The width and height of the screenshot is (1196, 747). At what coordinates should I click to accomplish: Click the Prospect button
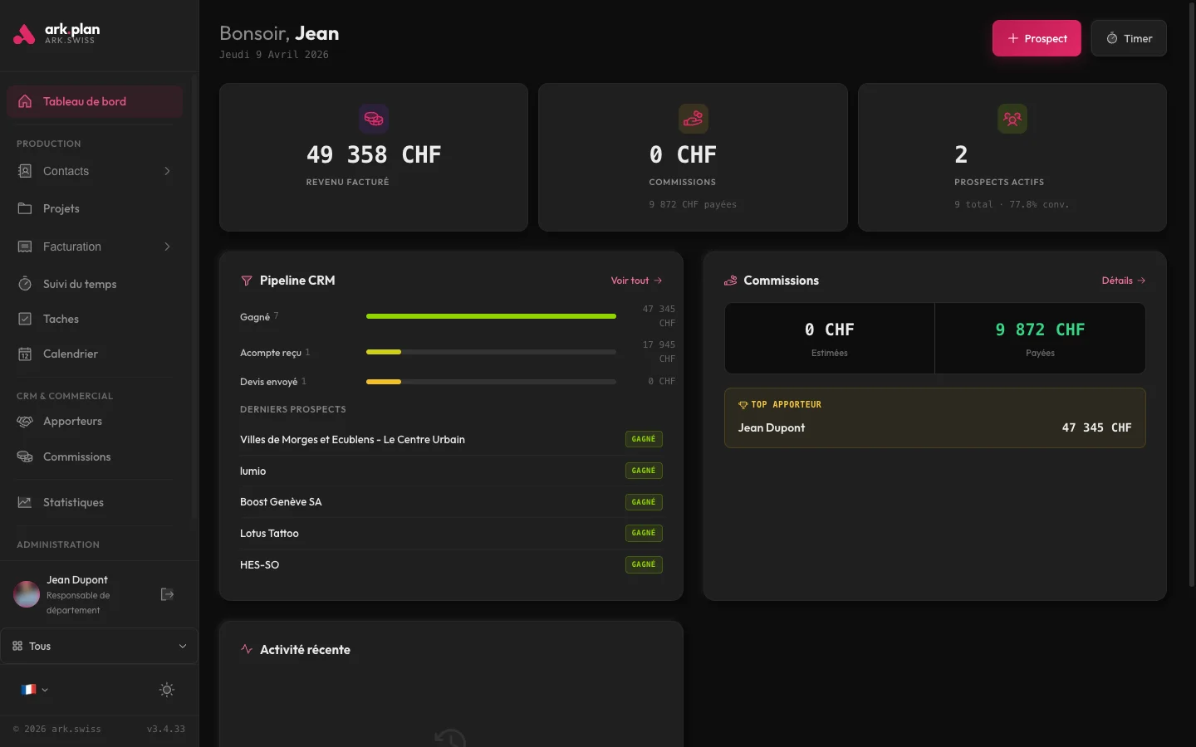pyautogui.click(x=1037, y=38)
